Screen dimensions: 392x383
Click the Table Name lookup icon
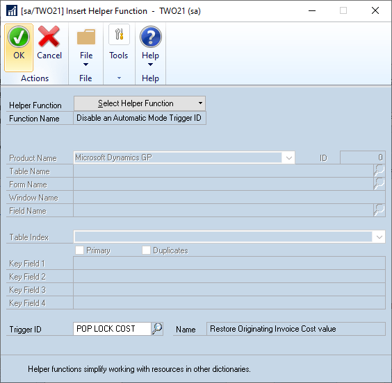pyautogui.click(x=379, y=171)
